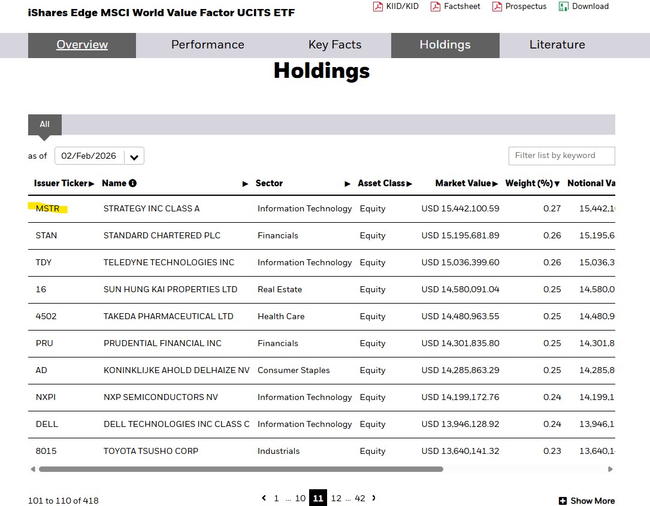Sort by Asset Class column
650x506 pixels.
pyautogui.click(x=385, y=183)
